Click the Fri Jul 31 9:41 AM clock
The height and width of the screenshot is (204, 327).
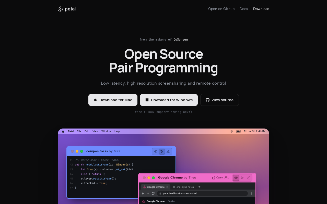(254, 131)
